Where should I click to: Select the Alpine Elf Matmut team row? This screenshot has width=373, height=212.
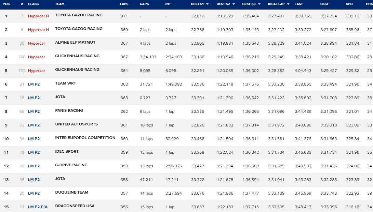coord(187,43)
